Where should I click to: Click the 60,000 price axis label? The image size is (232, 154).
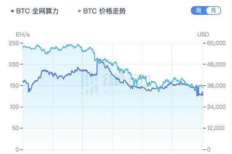216,43
